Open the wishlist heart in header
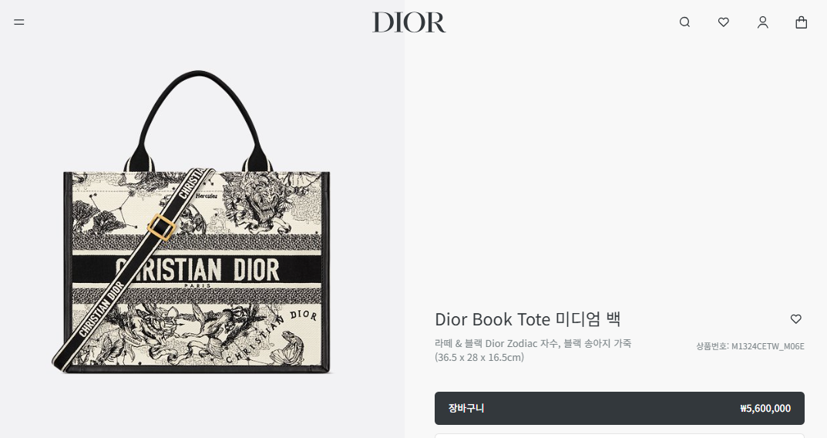827x438 pixels. [724, 22]
